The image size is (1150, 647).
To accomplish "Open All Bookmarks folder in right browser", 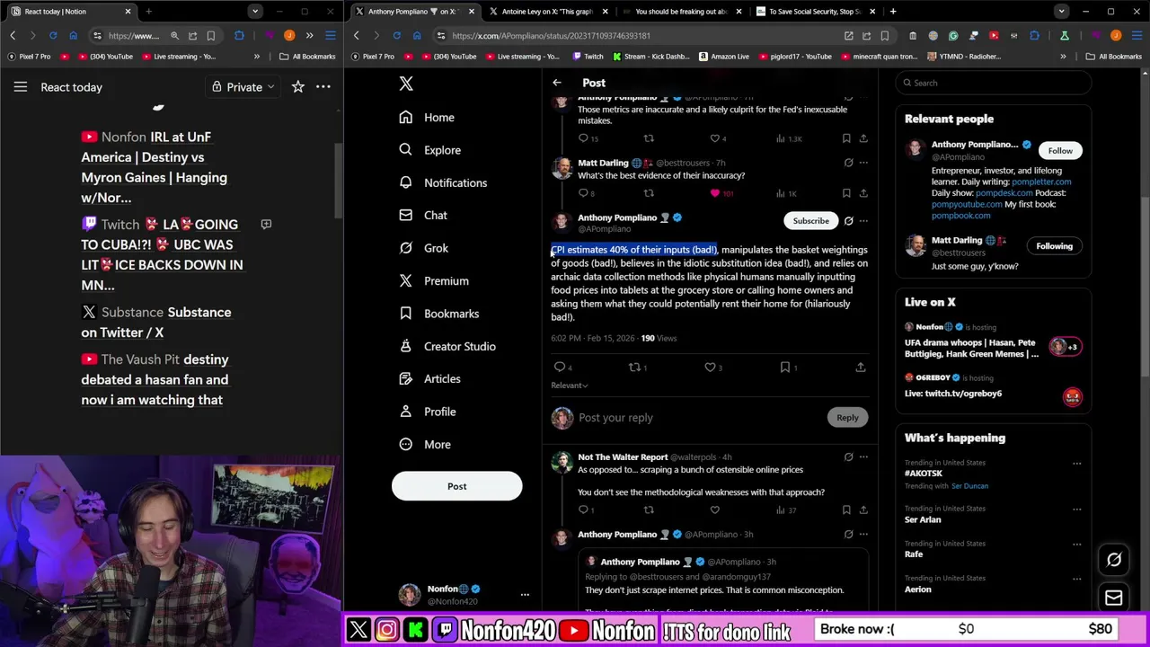I will [x=1113, y=57].
